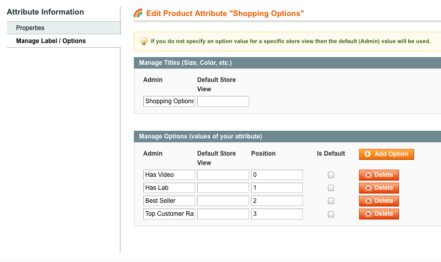Enable Is Default for the Best Seller option
441x262 pixels.
[331, 201]
